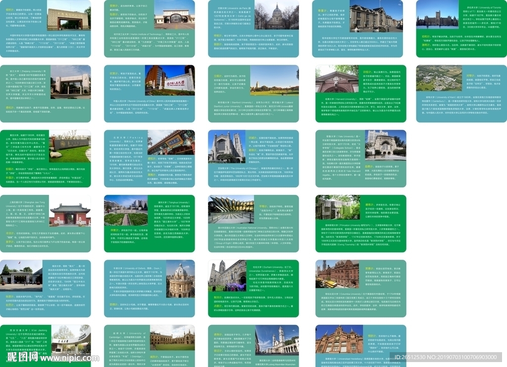
Task: Click the Fudan University stone sign photo
Action: [70, 147]
